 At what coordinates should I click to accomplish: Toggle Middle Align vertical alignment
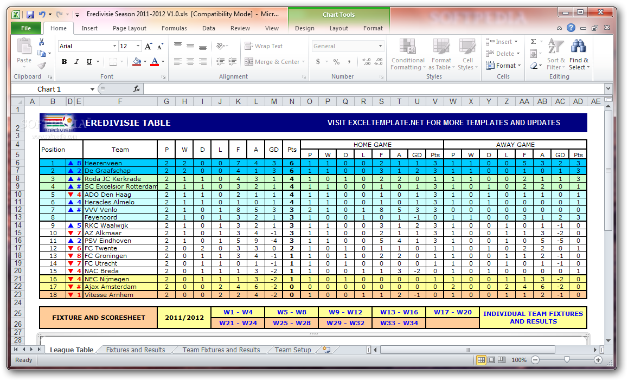pos(190,46)
